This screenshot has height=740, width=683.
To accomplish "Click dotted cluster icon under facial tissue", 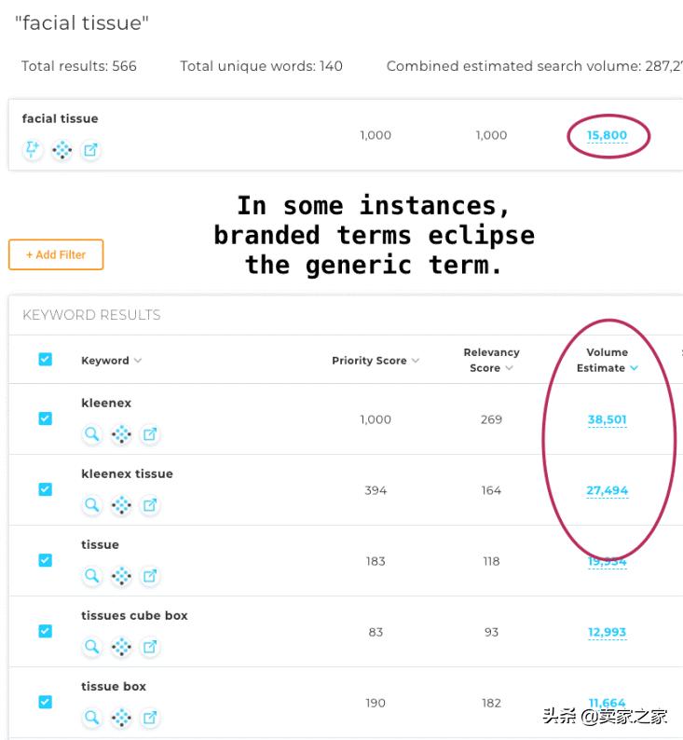I will tap(61, 150).
